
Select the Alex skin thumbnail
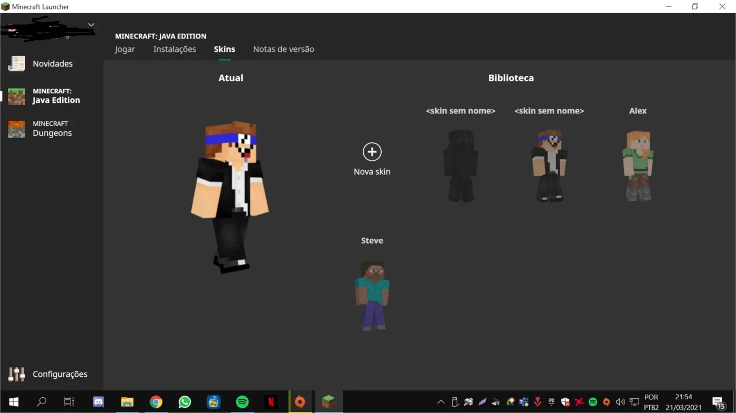[638, 166]
